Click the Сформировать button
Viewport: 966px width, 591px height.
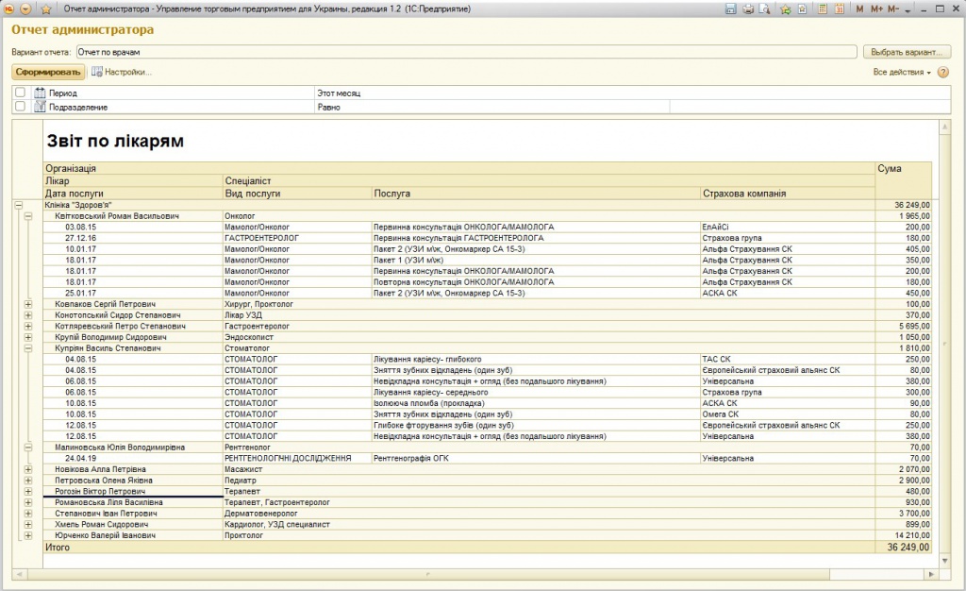tap(48, 72)
